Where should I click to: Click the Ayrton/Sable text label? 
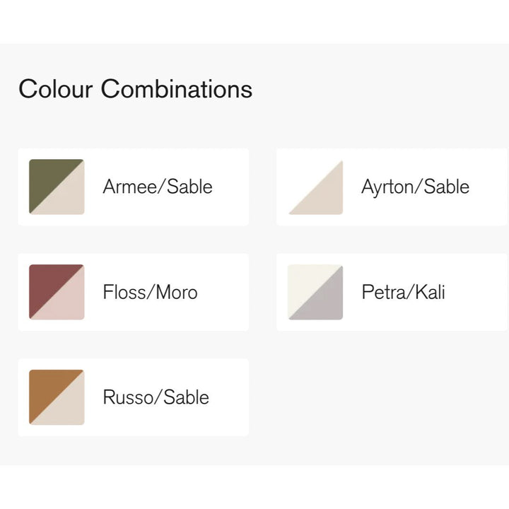click(x=415, y=187)
